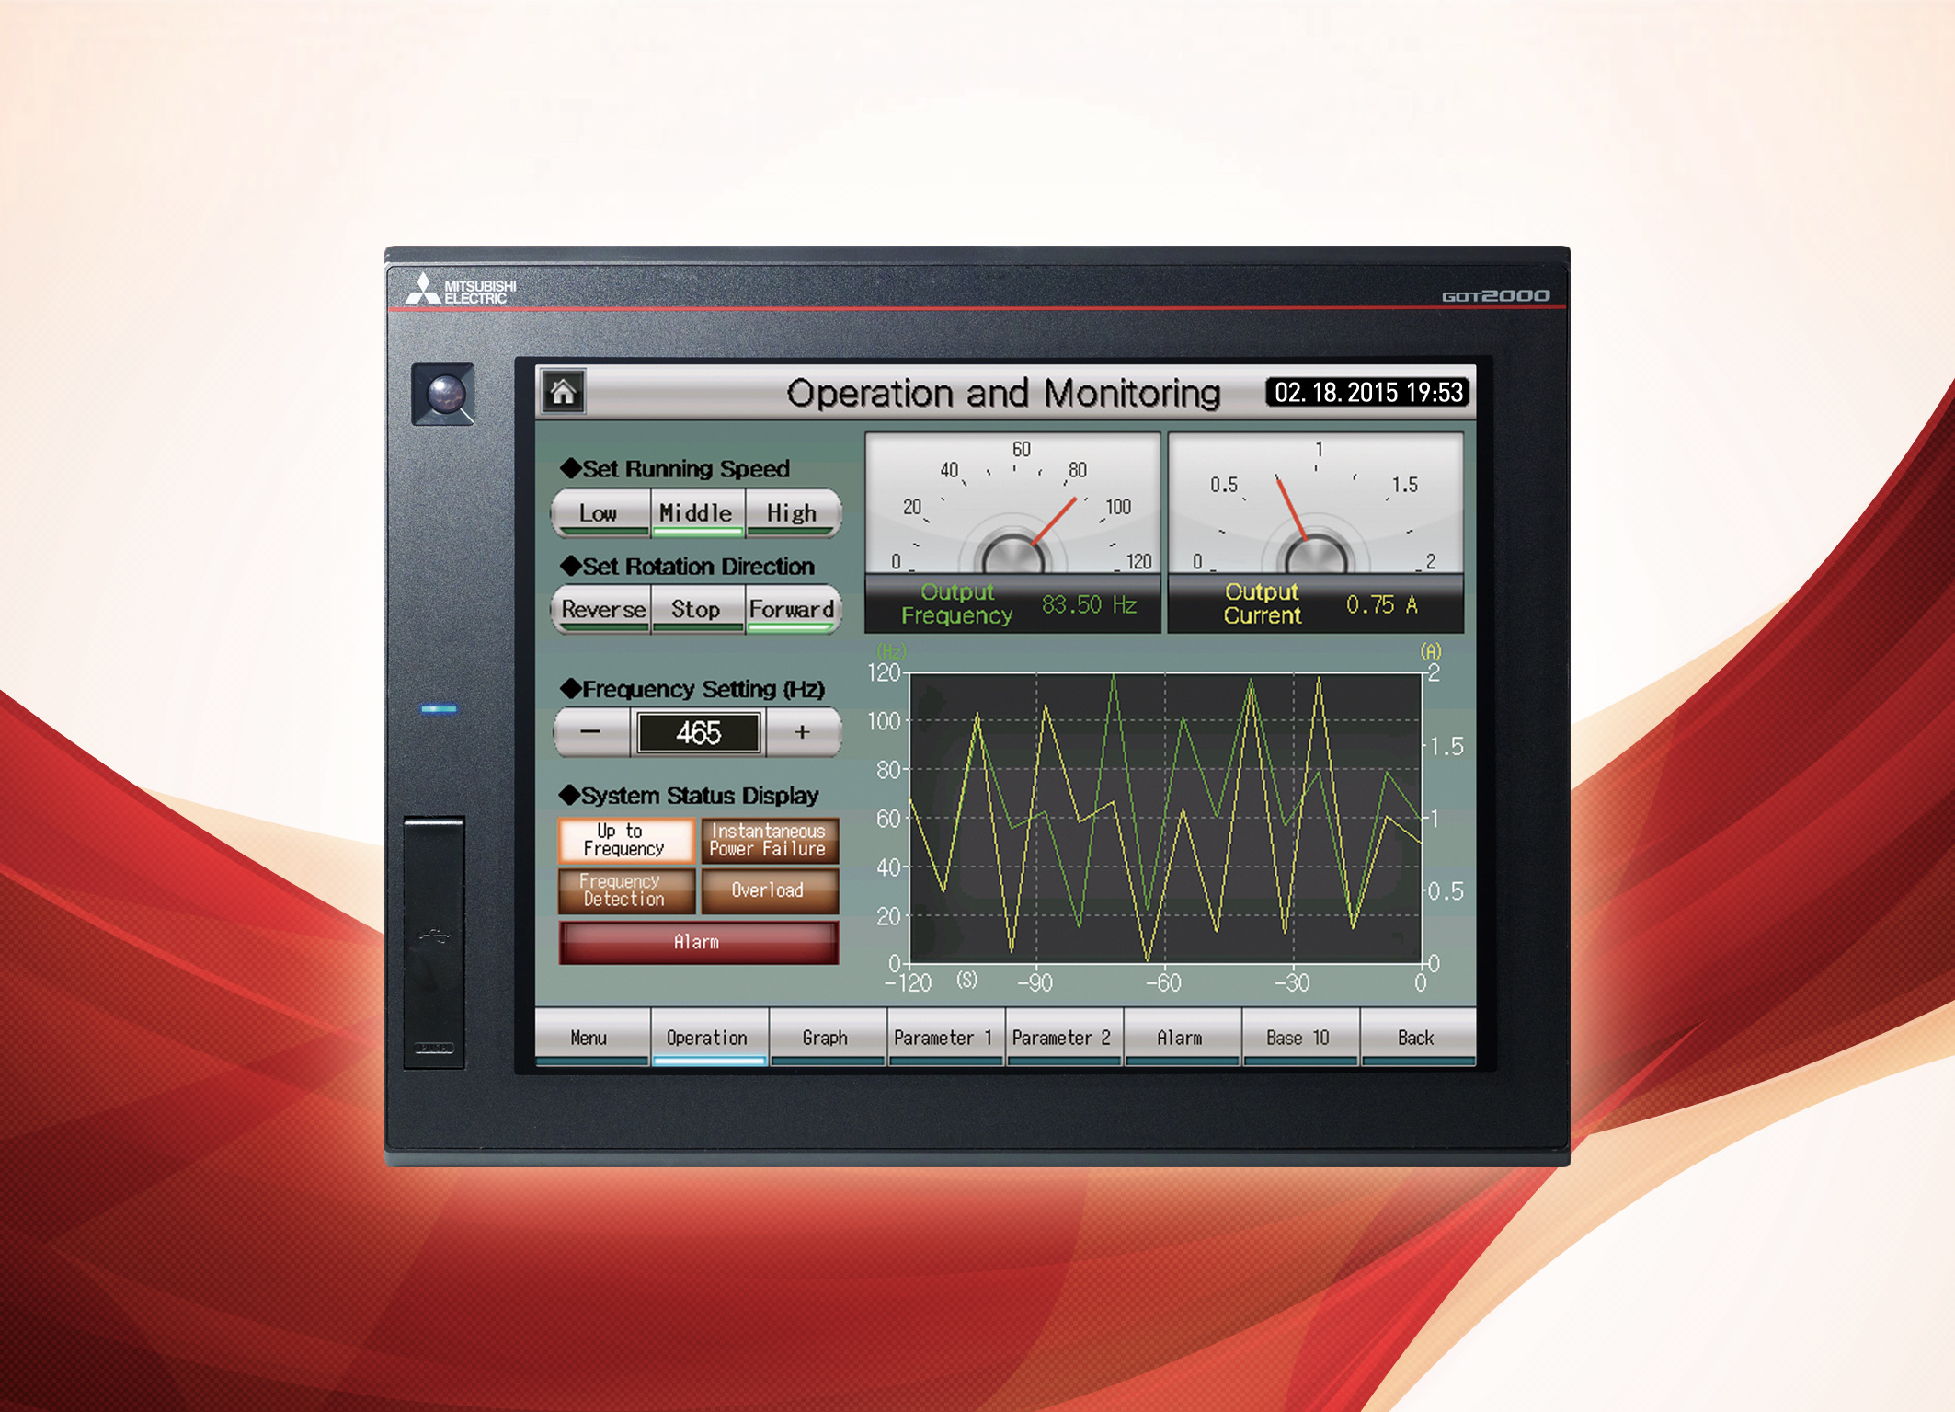The image size is (1955, 1412).
Task: Click the Up to Frequency status indicator
Action: click(x=626, y=840)
